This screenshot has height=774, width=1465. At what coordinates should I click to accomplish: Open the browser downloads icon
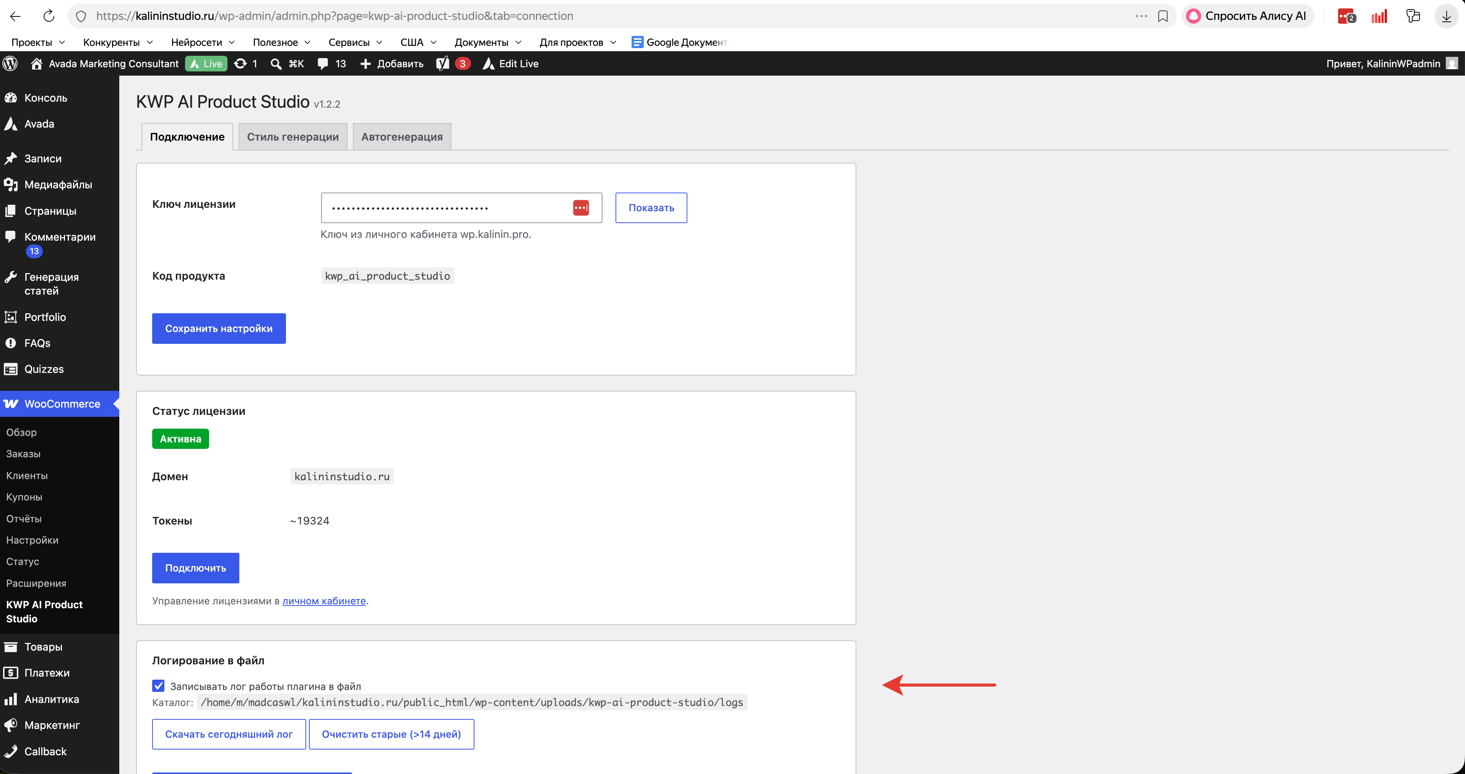point(1446,16)
